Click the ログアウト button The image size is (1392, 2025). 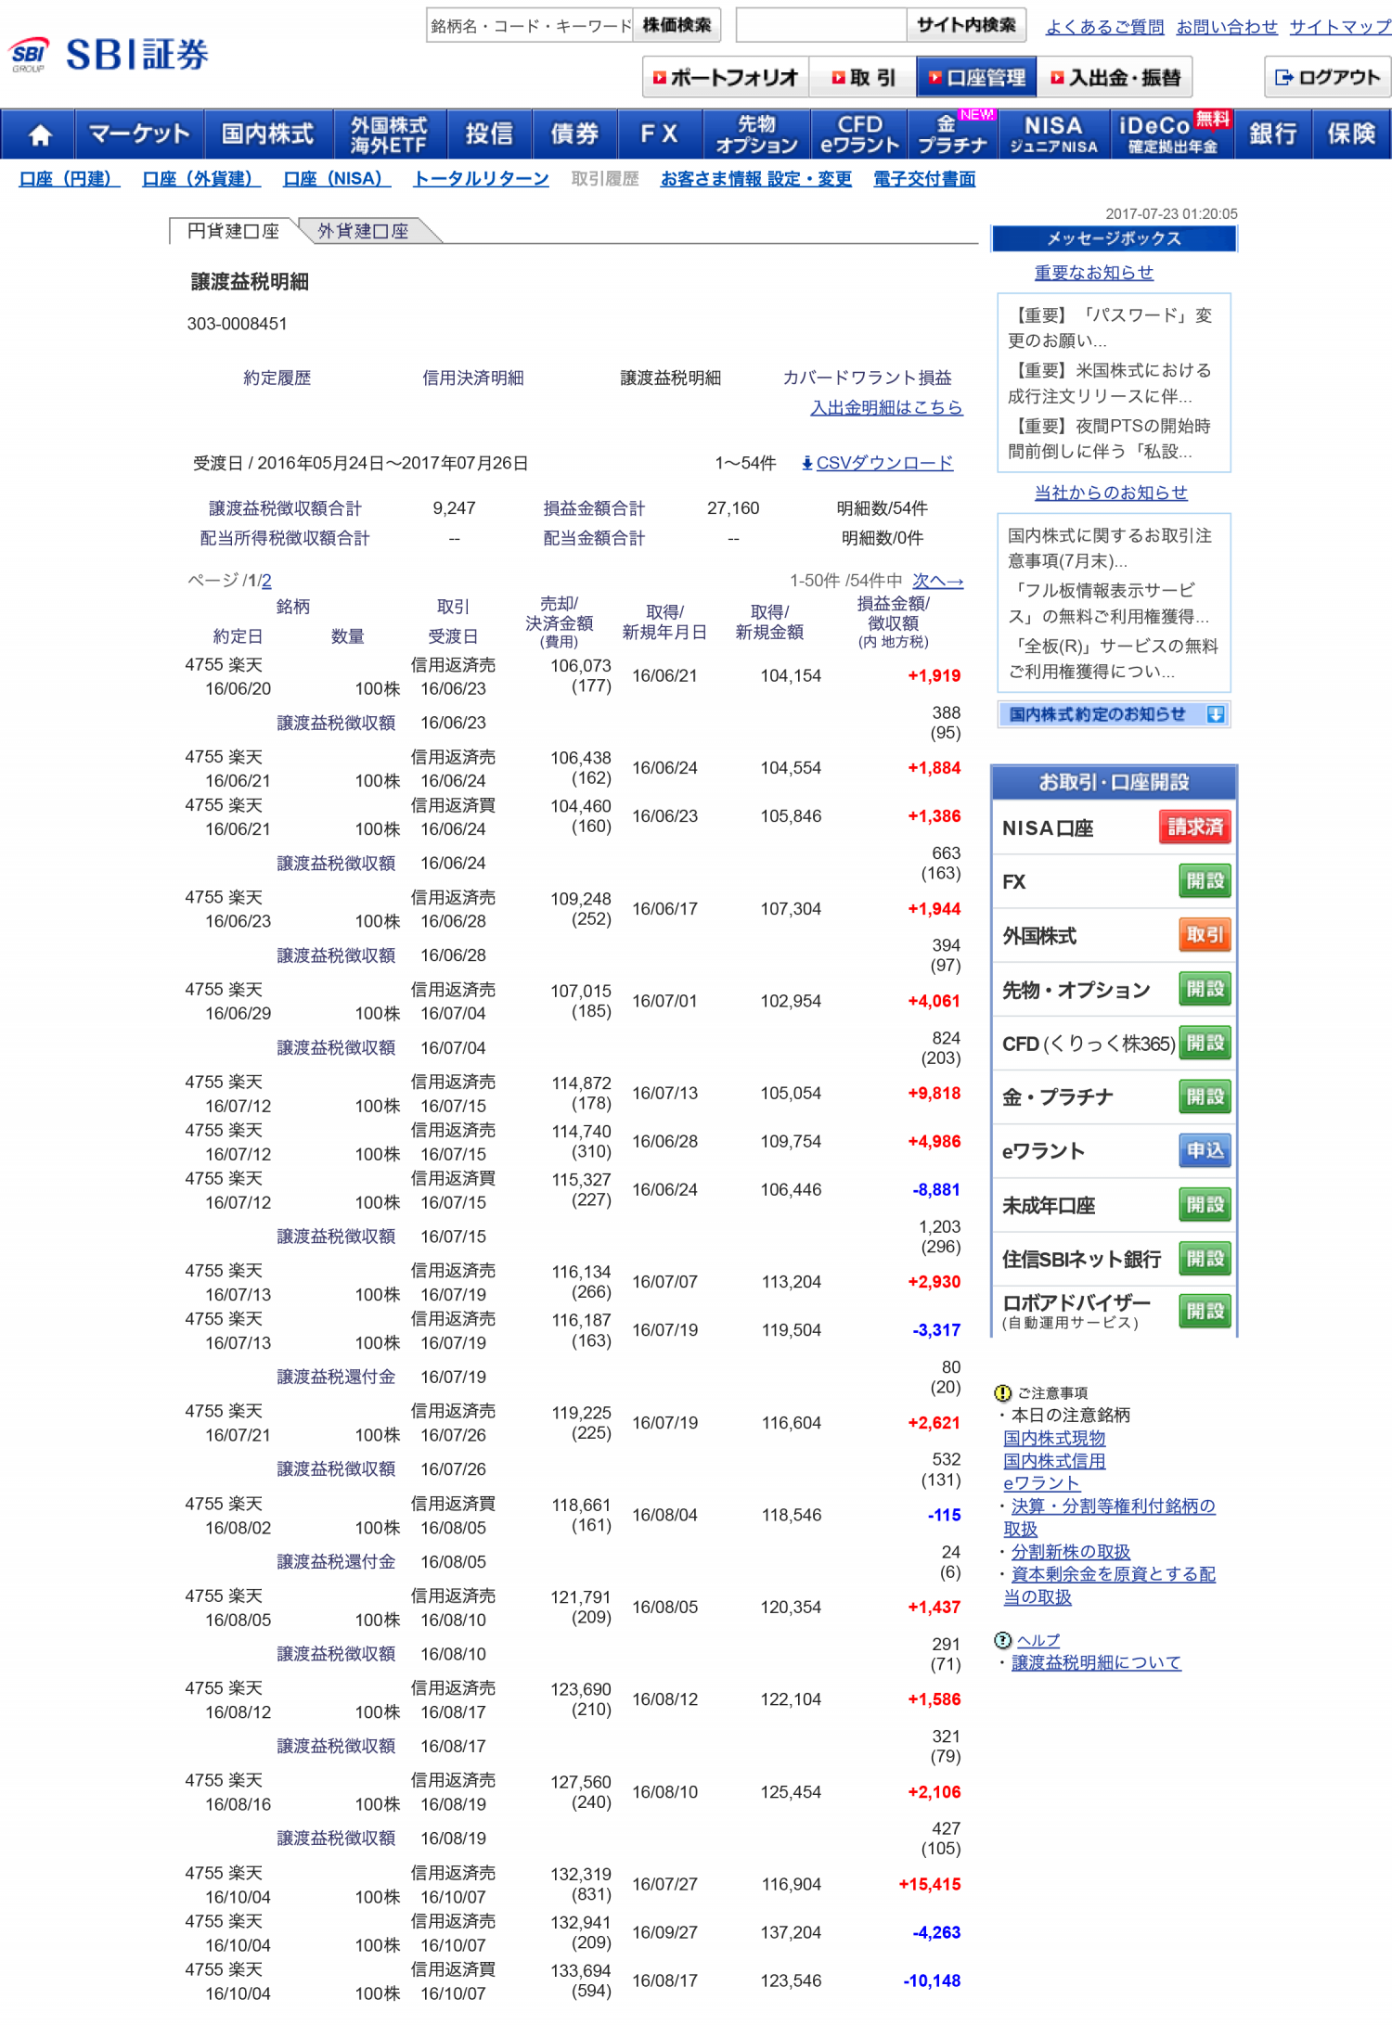1327,77
